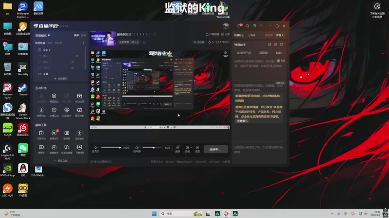
Task: Add a new scene with plus icon
Action: [x=83, y=43]
